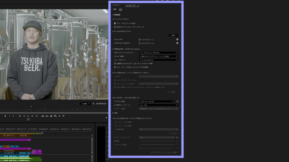Enable Blackmagic Playback ビデオストリーム checkbox
Screen dimensions: 289x162
point(140,43)
